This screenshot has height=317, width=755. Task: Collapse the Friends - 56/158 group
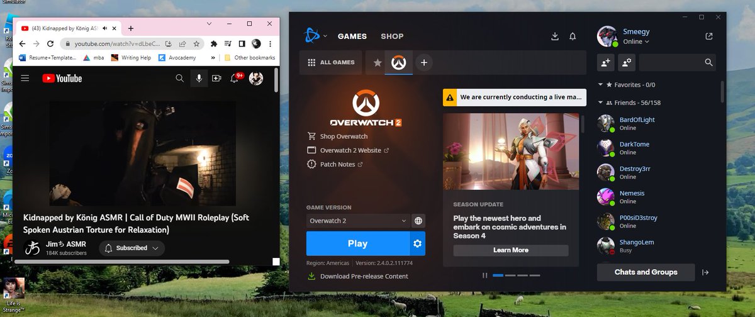[629, 103]
